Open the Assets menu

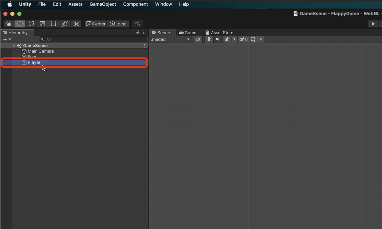[75, 4]
